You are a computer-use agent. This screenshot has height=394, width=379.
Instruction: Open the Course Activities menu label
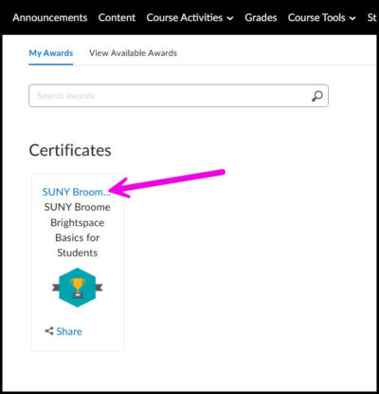click(185, 18)
